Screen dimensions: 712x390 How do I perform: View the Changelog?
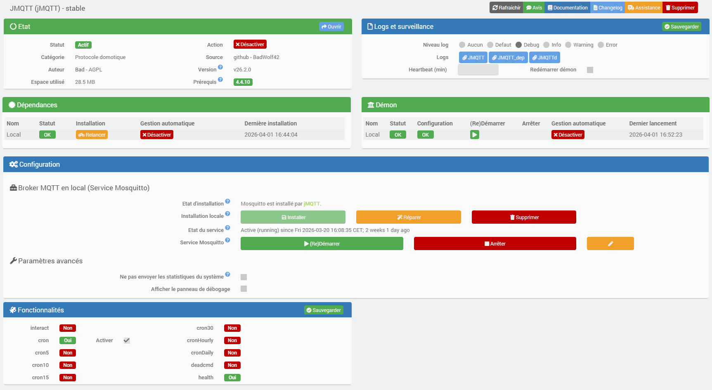point(607,7)
